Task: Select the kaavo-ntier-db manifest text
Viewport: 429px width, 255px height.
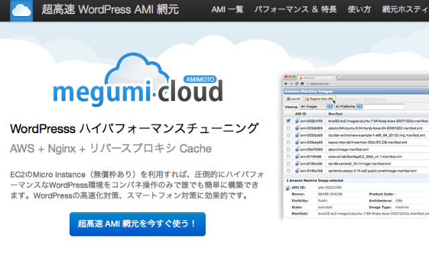Action: (368, 142)
